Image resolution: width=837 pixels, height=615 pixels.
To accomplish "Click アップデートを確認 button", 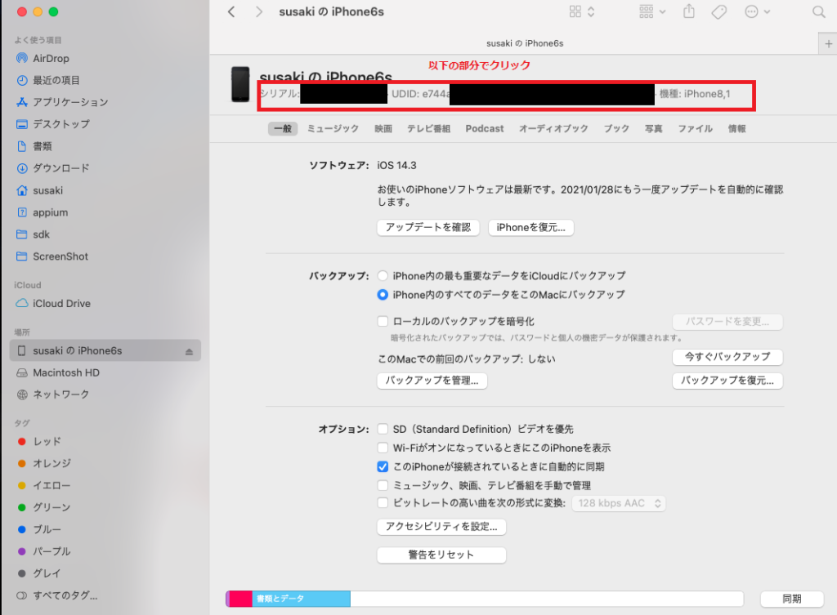I will click(x=428, y=228).
